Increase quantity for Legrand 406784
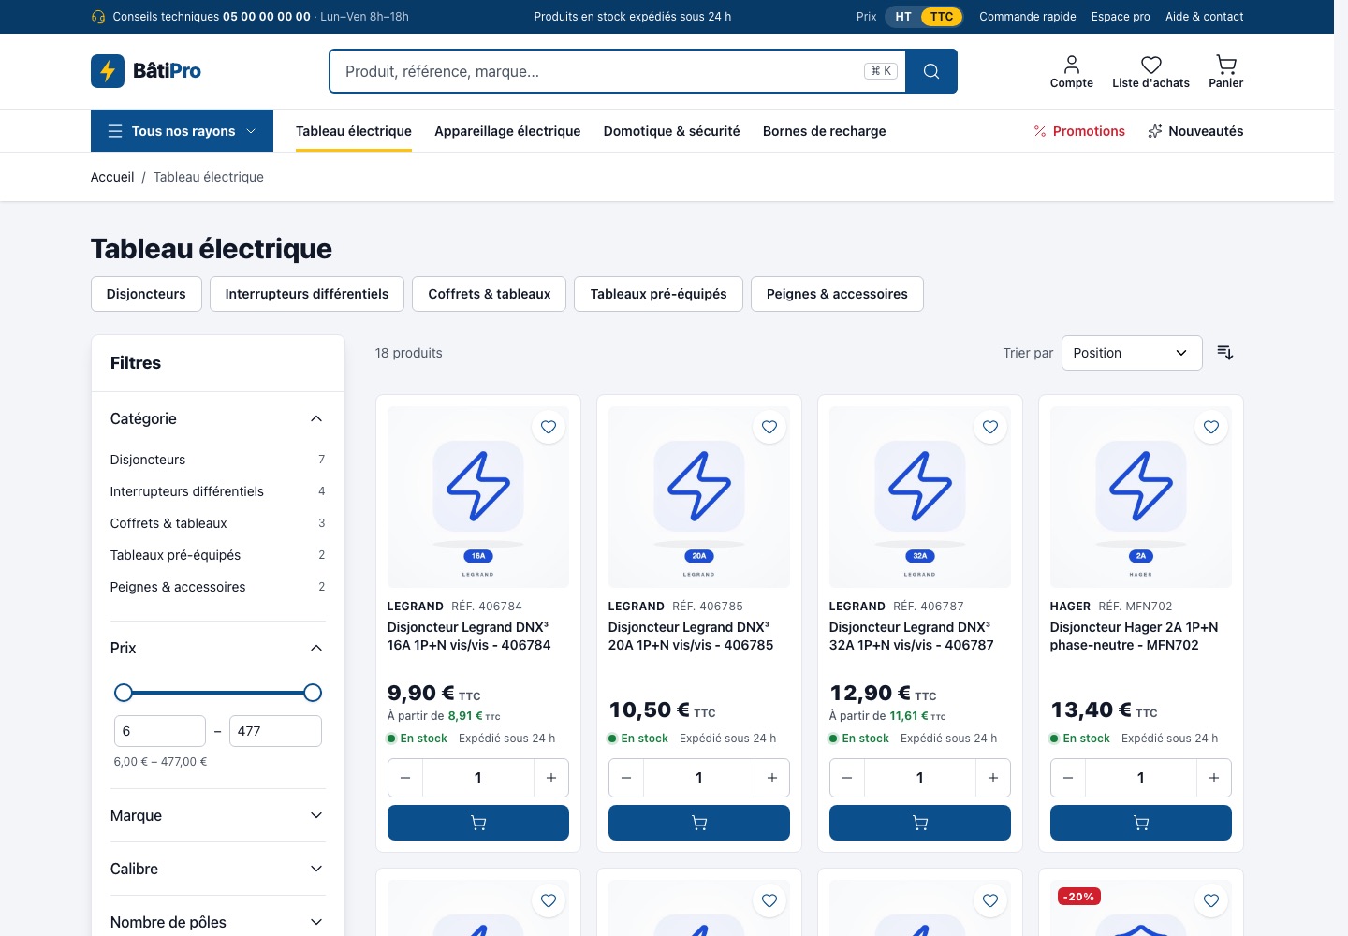The image size is (1348, 936). click(551, 778)
